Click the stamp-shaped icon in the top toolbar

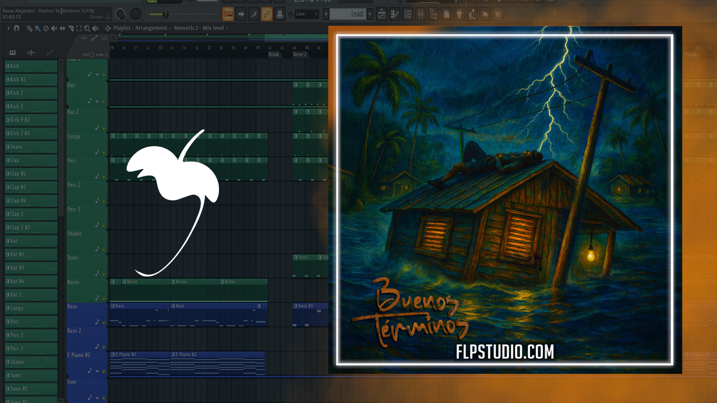[x=279, y=14]
